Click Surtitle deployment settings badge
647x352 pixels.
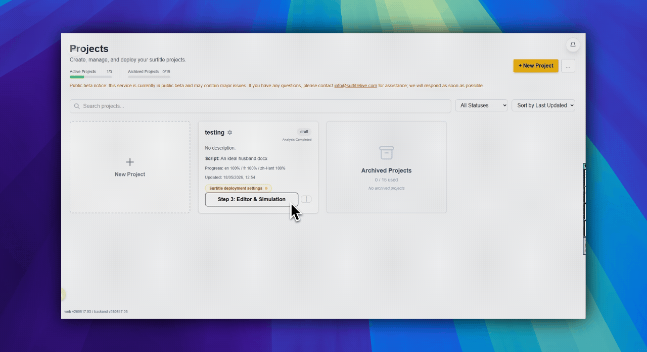[x=239, y=188]
